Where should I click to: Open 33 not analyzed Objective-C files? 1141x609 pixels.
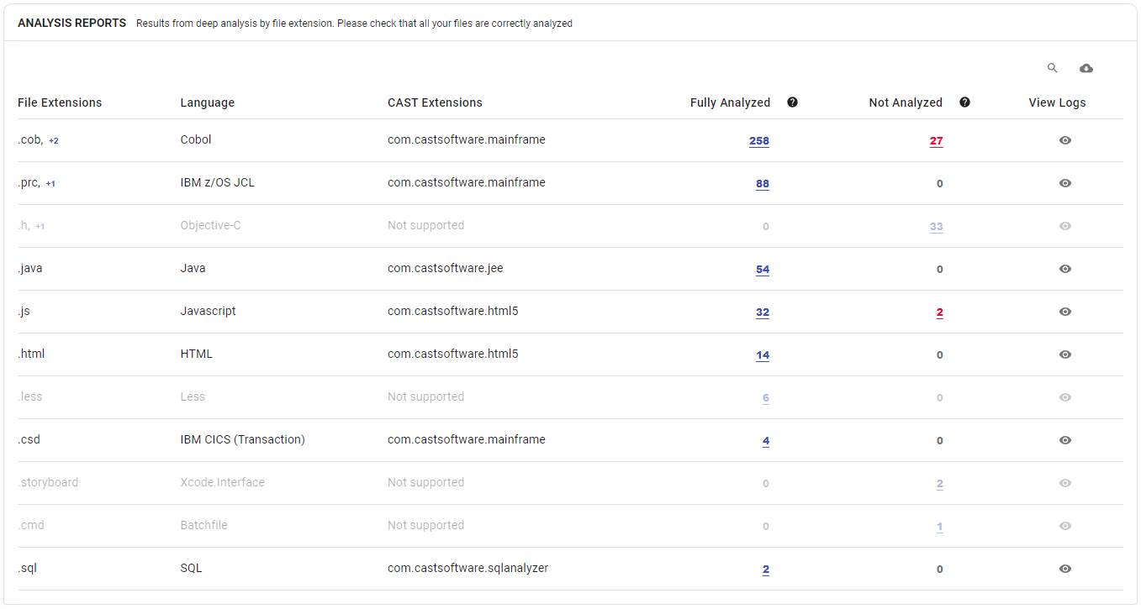tap(936, 227)
